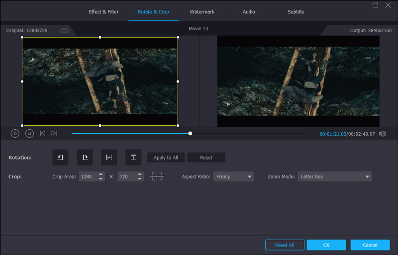Click the Apply to All button

[166, 158]
